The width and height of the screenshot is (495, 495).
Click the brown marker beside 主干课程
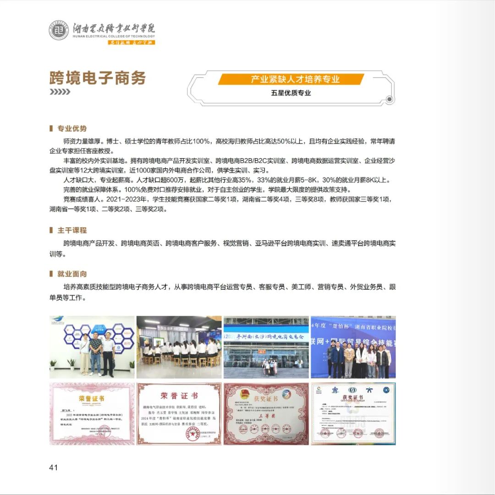pyautogui.click(x=51, y=230)
